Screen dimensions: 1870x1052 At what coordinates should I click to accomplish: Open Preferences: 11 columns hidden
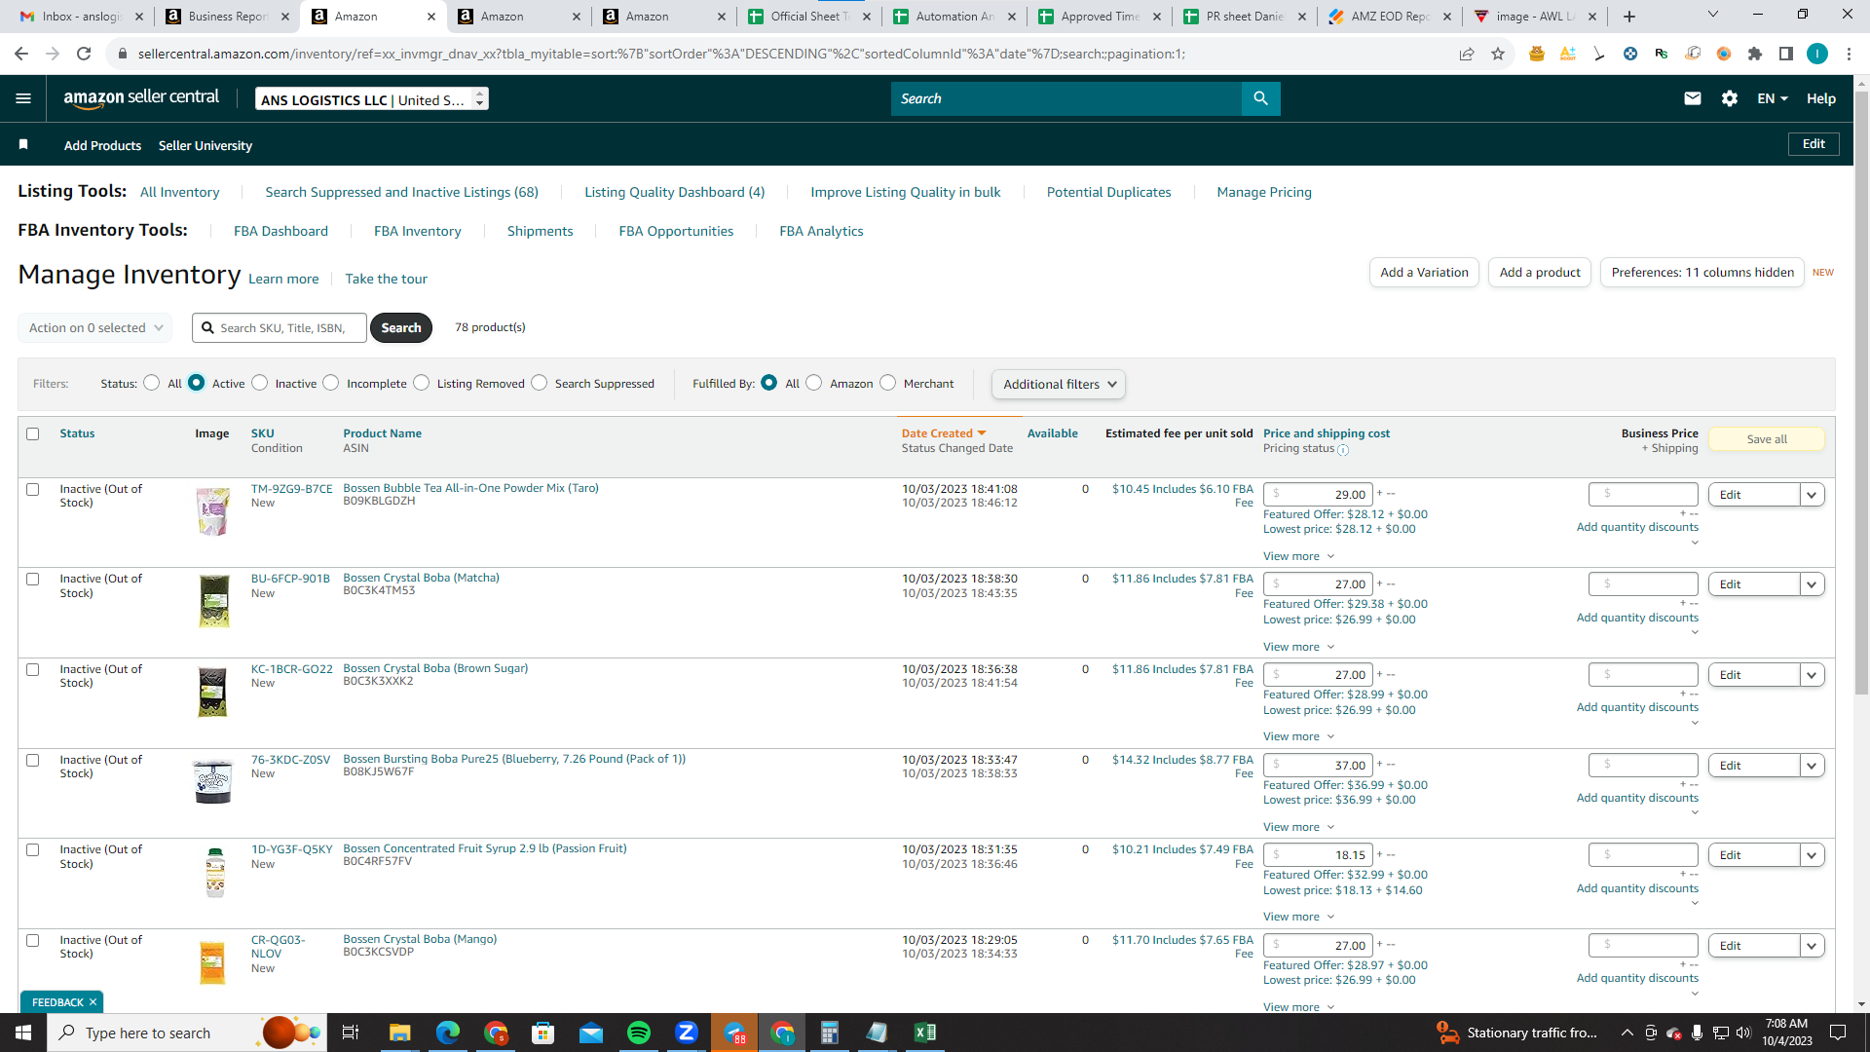[1702, 273]
